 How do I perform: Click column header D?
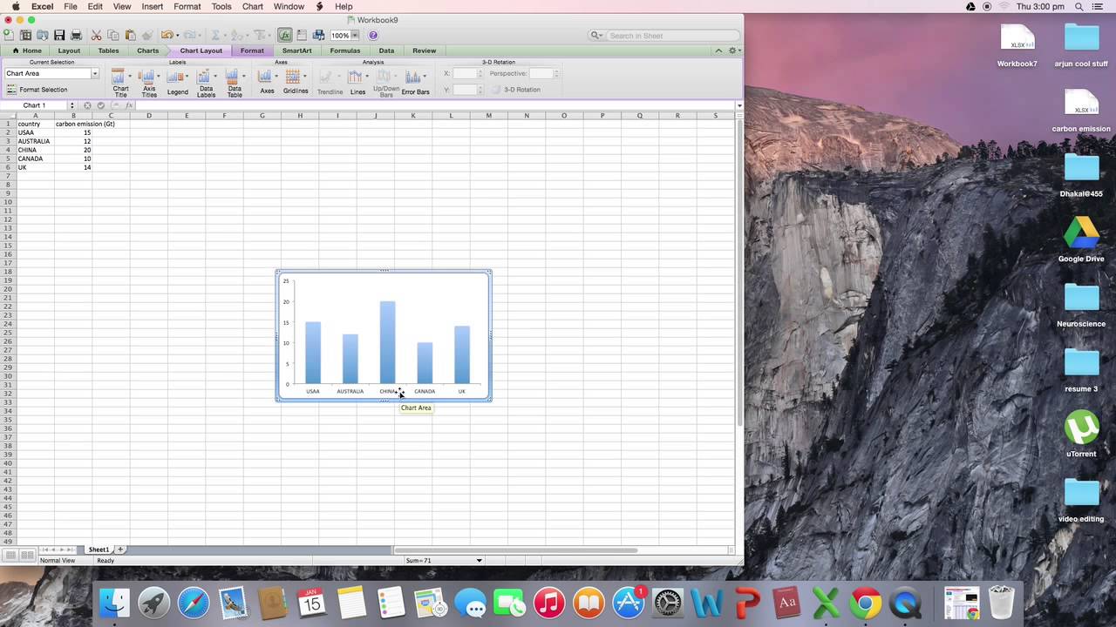(x=148, y=115)
